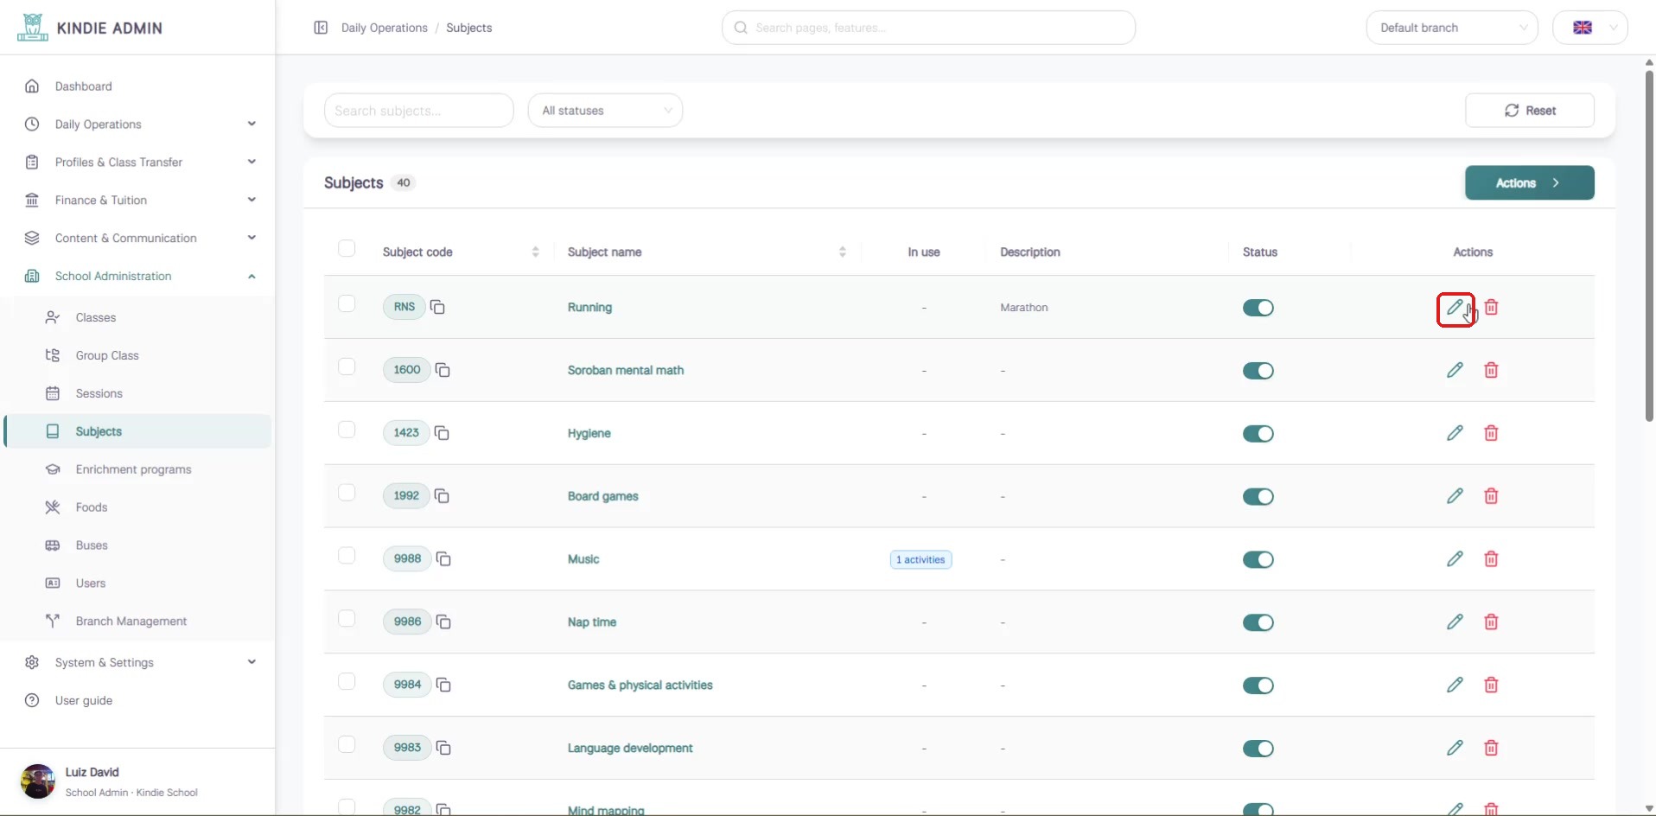Delete the Music subject
This screenshot has height=816, width=1656.
point(1491,559)
